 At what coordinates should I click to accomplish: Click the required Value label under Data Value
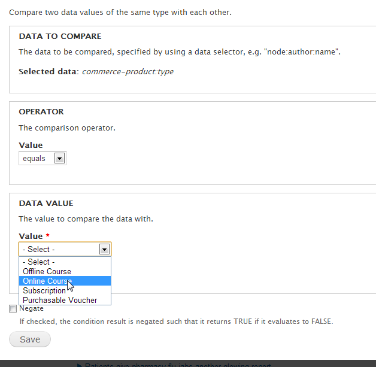(31, 236)
